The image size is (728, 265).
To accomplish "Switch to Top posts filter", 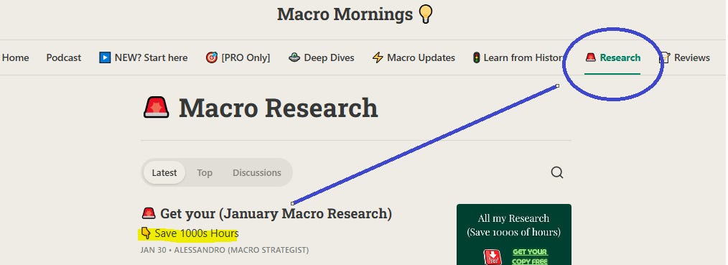I will click(205, 172).
